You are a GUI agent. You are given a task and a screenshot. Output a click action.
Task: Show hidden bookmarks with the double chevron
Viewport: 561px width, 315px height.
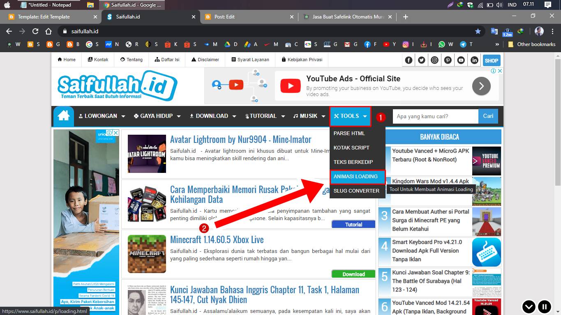pyautogui.click(x=497, y=44)
